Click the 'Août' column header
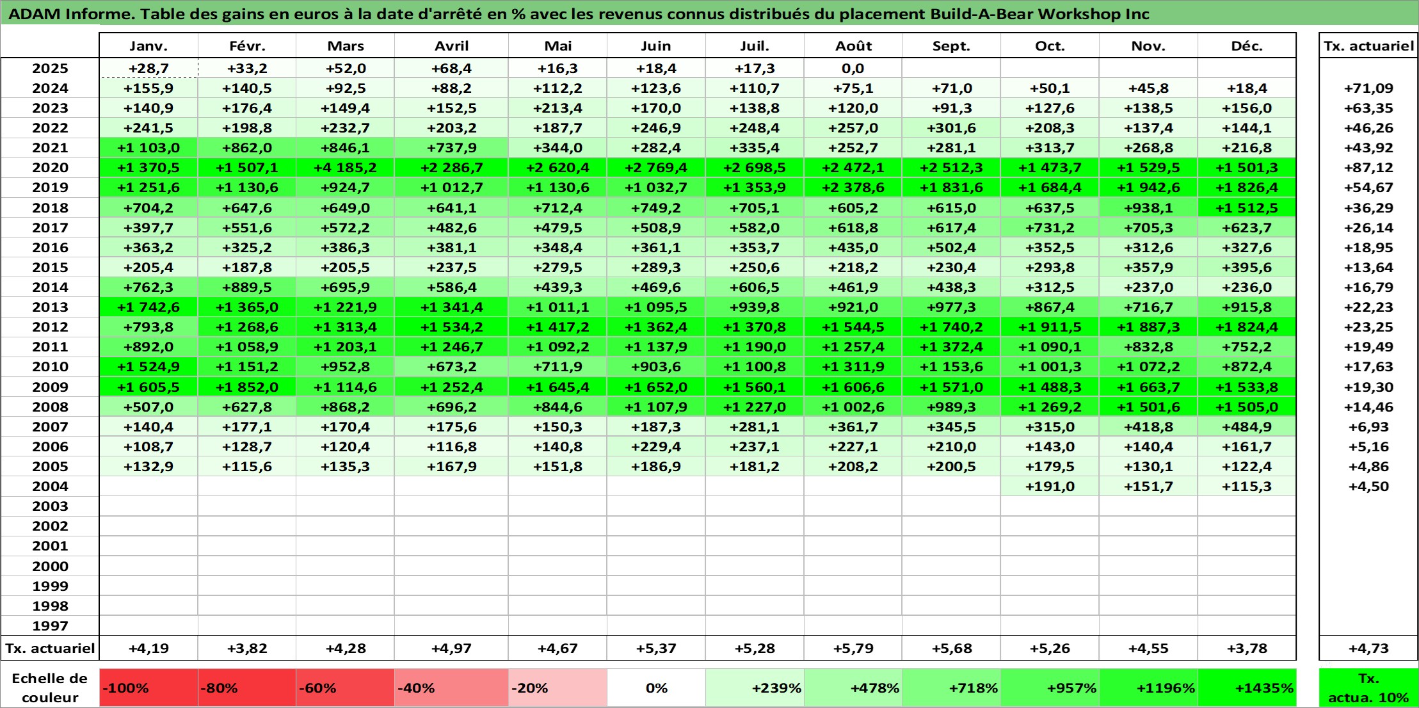The image size is (1419, 708). pos(853,45)
